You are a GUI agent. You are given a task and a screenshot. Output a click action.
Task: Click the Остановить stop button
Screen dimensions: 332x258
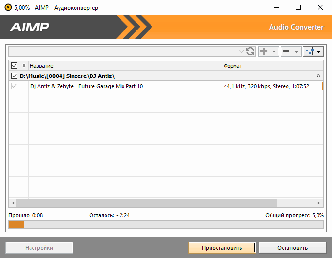(x=293, y=248)
